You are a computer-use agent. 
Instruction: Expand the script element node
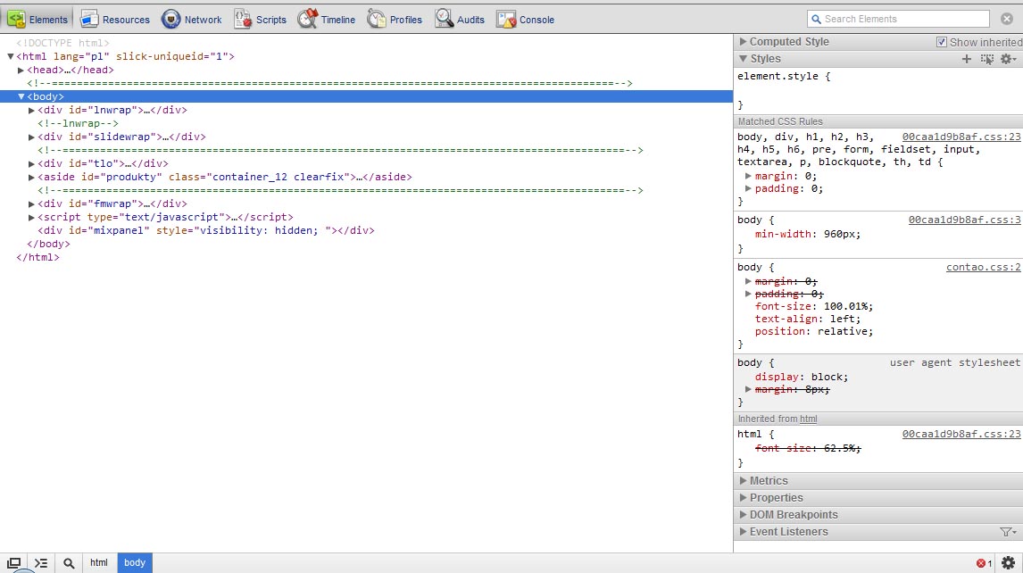[31, 217]
